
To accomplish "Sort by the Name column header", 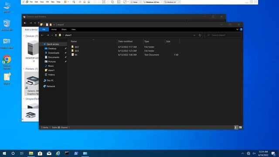I will tap(74, 41).
